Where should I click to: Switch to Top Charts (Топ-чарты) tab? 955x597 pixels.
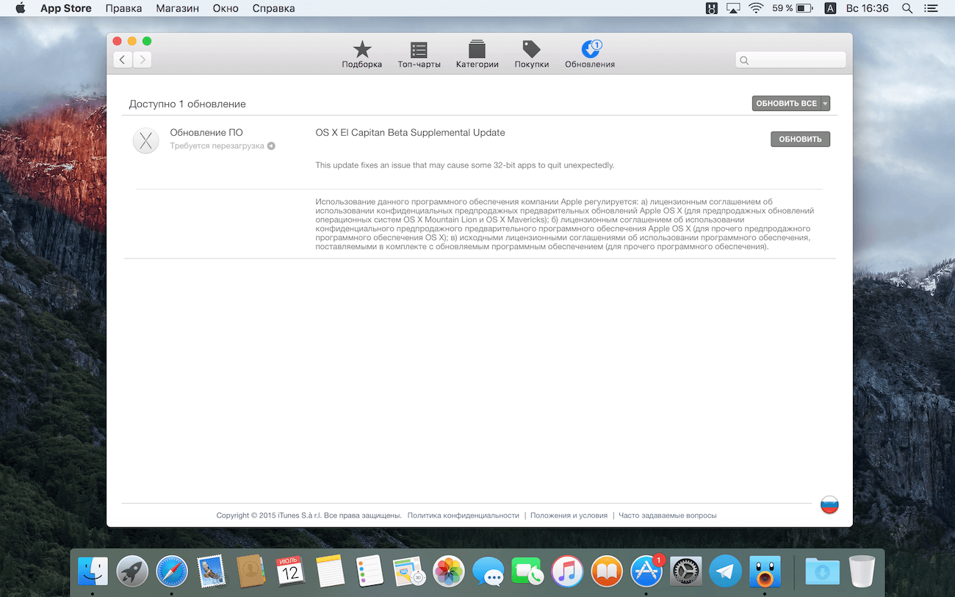[x=419, y=54]
